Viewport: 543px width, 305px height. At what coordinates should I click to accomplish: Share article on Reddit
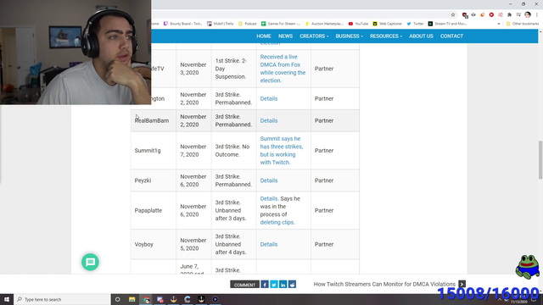[x=292, y=285]
